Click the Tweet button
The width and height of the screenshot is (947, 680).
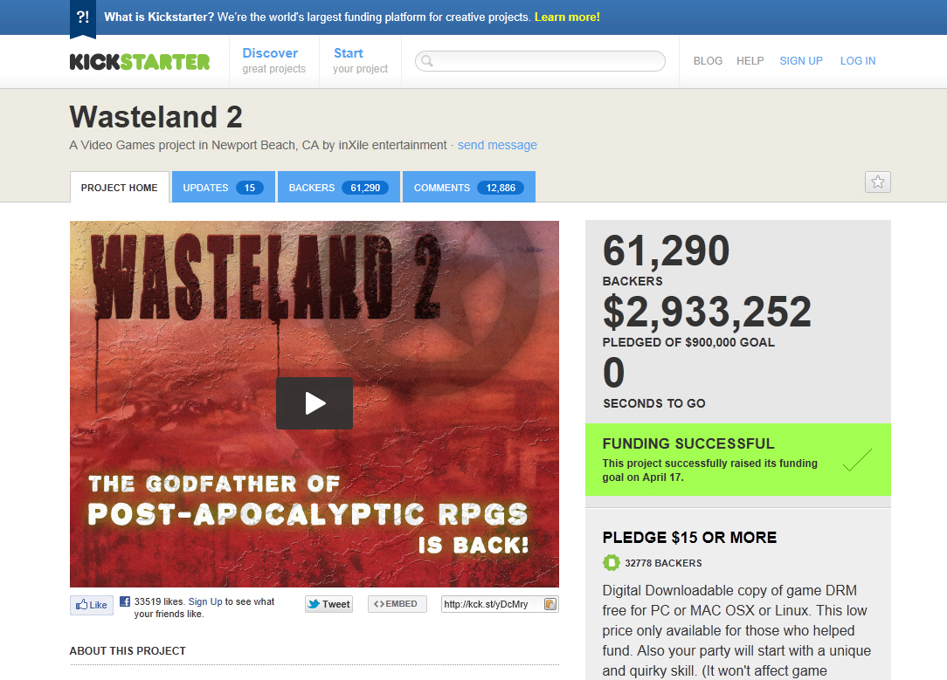[x=328, y=604]
